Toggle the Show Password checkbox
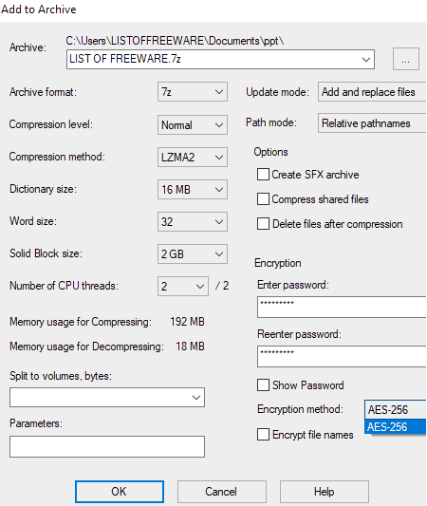The image size is (427, 506). point(263,385)
